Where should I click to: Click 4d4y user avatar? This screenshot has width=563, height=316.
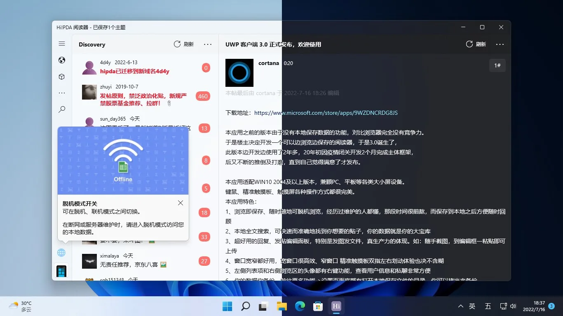tap(89, 67)
